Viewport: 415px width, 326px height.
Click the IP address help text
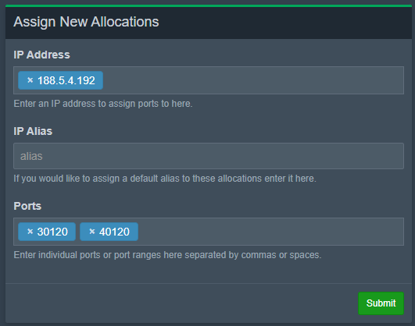(x=103, y=104)
